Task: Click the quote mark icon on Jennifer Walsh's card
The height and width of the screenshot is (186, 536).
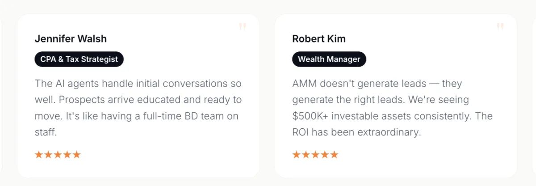Action: tap(243, 27)
